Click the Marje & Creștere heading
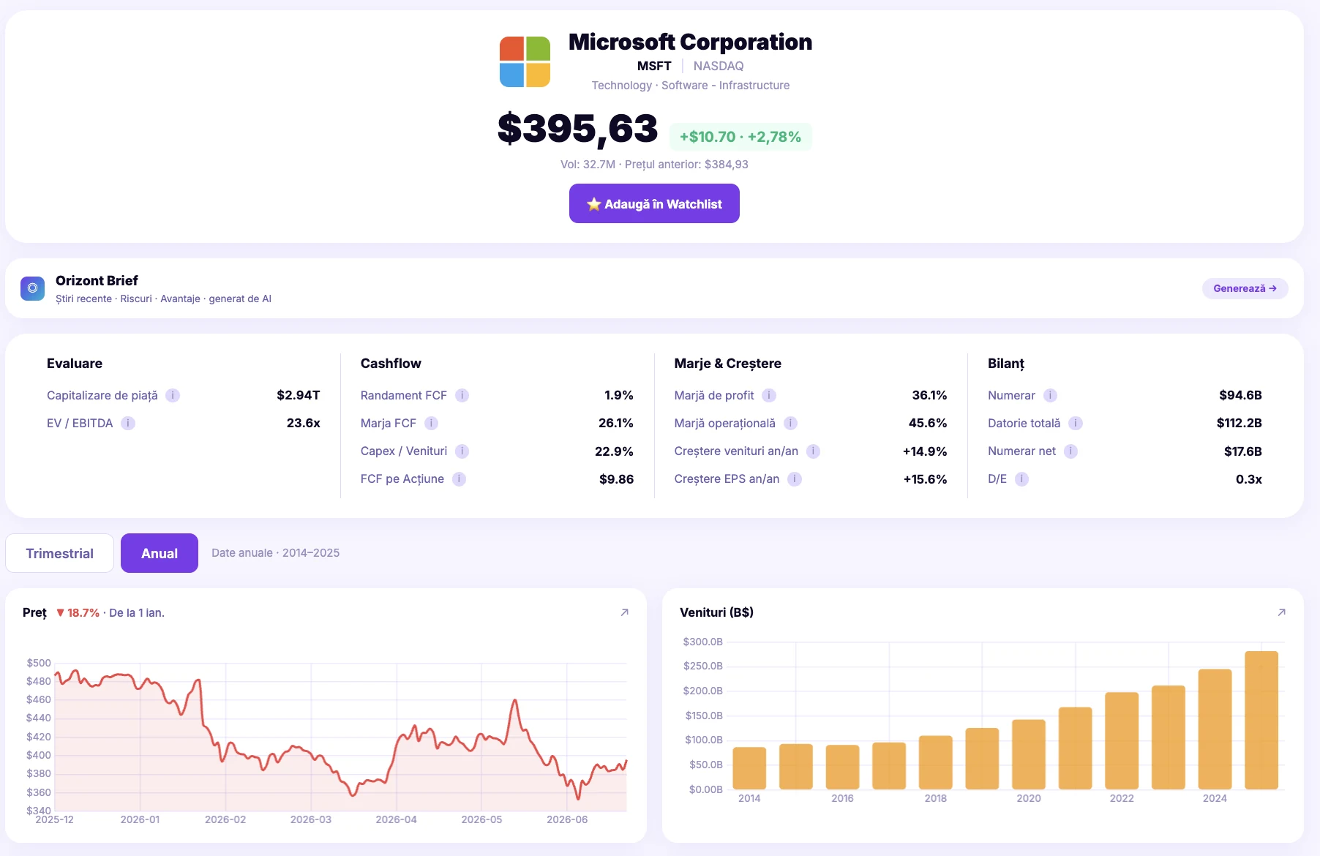 pos(727,364)
